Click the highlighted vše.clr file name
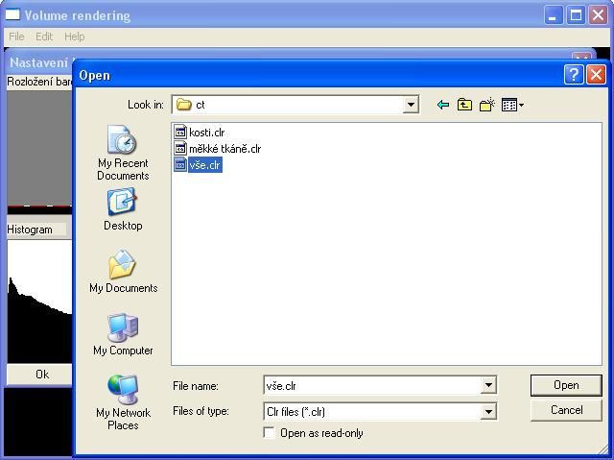 click(x=204, y=165)
